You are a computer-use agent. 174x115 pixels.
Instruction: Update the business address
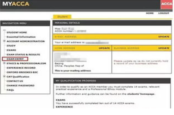(164, 48)
